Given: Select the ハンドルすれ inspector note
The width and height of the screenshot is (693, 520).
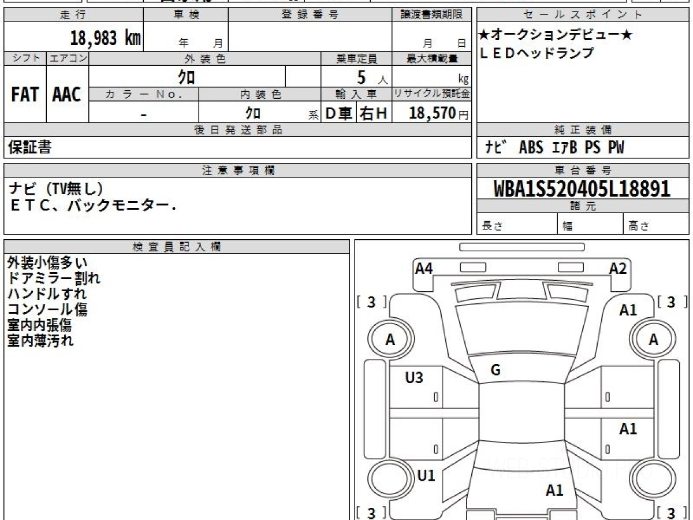Looking at the screenshot, I should tap(47, 294).
